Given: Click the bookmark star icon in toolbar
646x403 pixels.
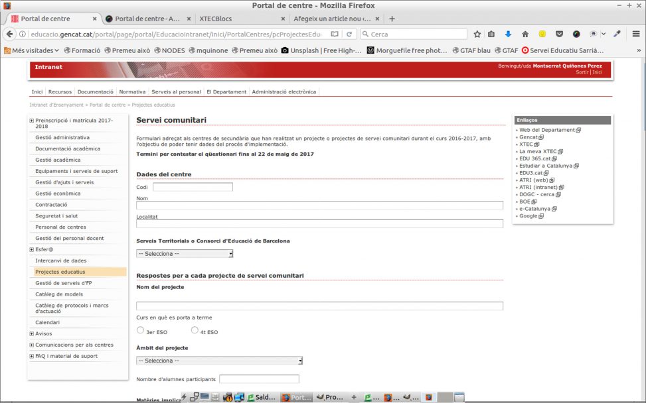Looking at the screenshot, I should (x=477, y=34).
